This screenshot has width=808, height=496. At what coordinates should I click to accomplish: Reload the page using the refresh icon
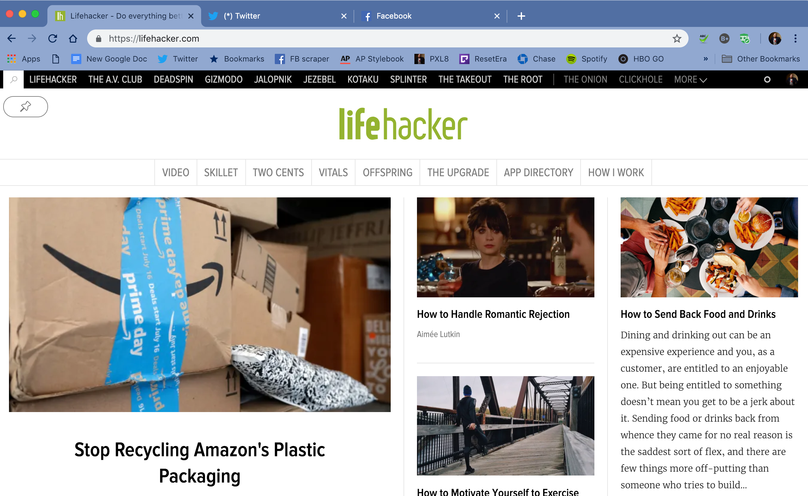pyautogui.click(x=53, y=39)
